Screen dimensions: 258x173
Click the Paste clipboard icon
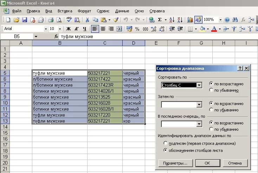pyautogui.click(x=104, y=20)
